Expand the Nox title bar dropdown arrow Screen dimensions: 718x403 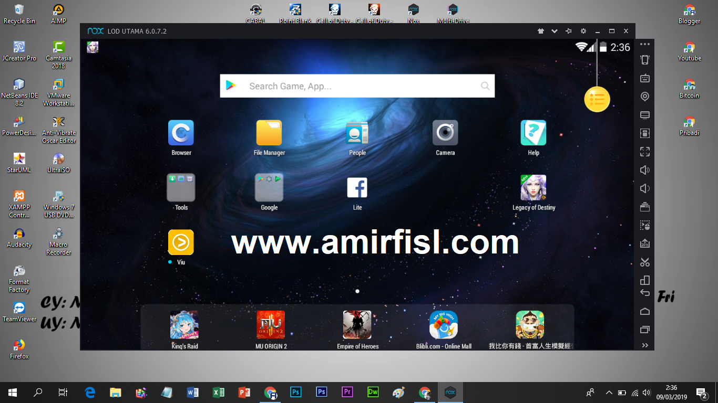(554, 31)
